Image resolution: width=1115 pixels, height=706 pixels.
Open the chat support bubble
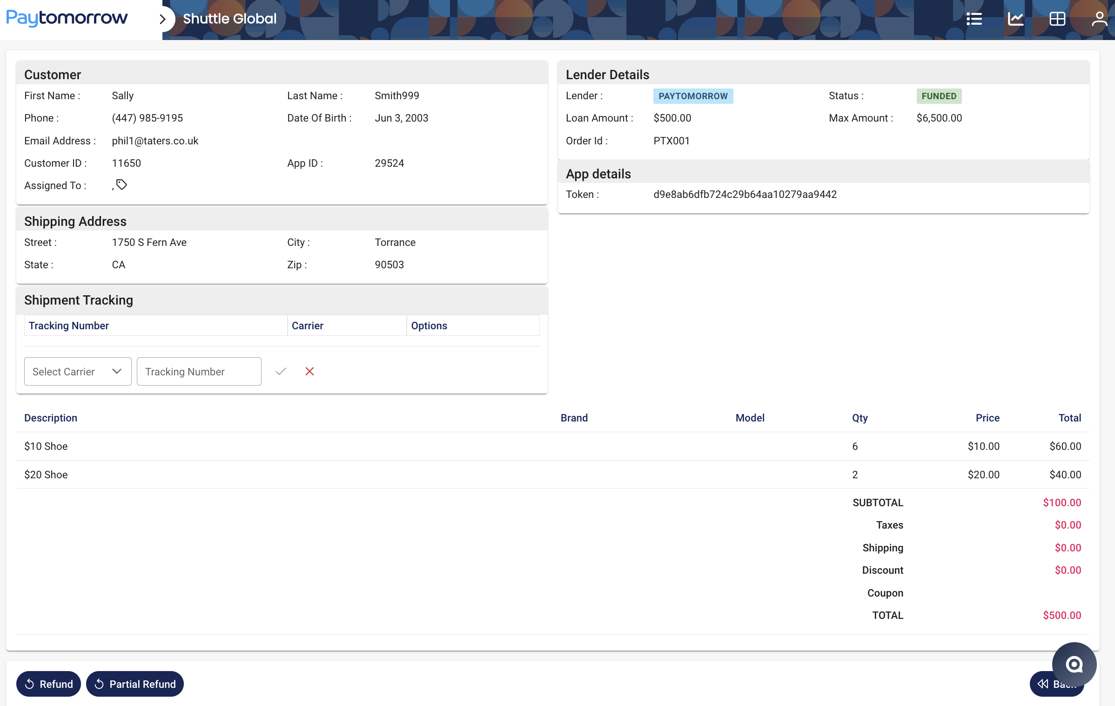pos(1074,664)
